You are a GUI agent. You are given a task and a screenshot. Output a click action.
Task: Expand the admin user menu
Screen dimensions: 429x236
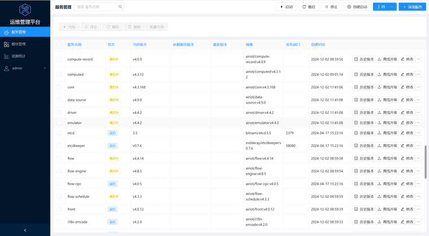(25, 68)
